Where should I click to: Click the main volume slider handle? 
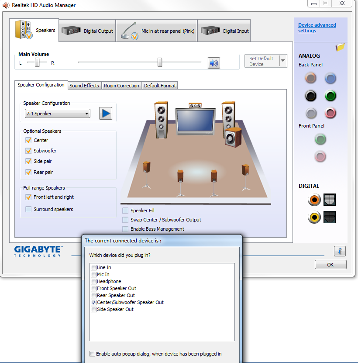click(160, 62)
